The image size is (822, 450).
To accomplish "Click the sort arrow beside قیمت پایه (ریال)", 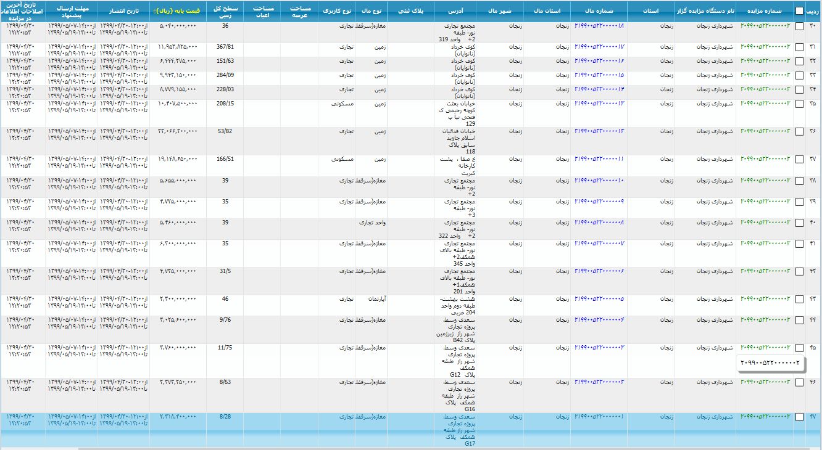I will 156,11.
